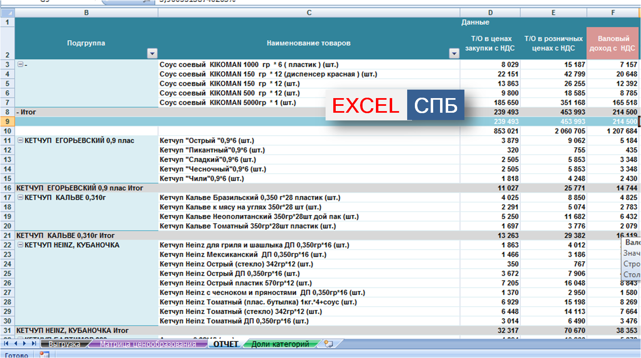Select the ОТЧЕТ sheet tab

(x=226, y=344)
